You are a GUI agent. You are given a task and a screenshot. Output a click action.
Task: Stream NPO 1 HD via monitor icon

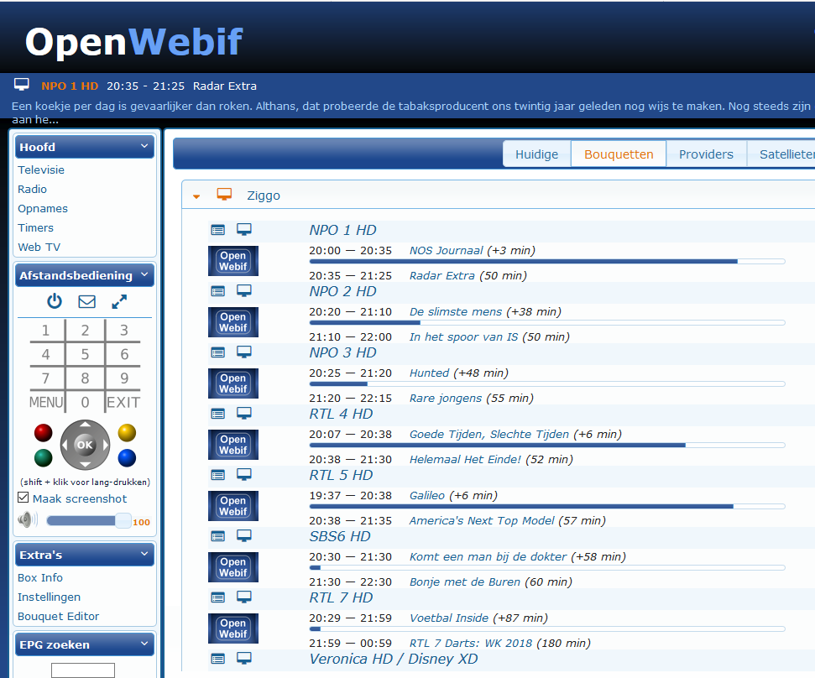coord(243,229)
